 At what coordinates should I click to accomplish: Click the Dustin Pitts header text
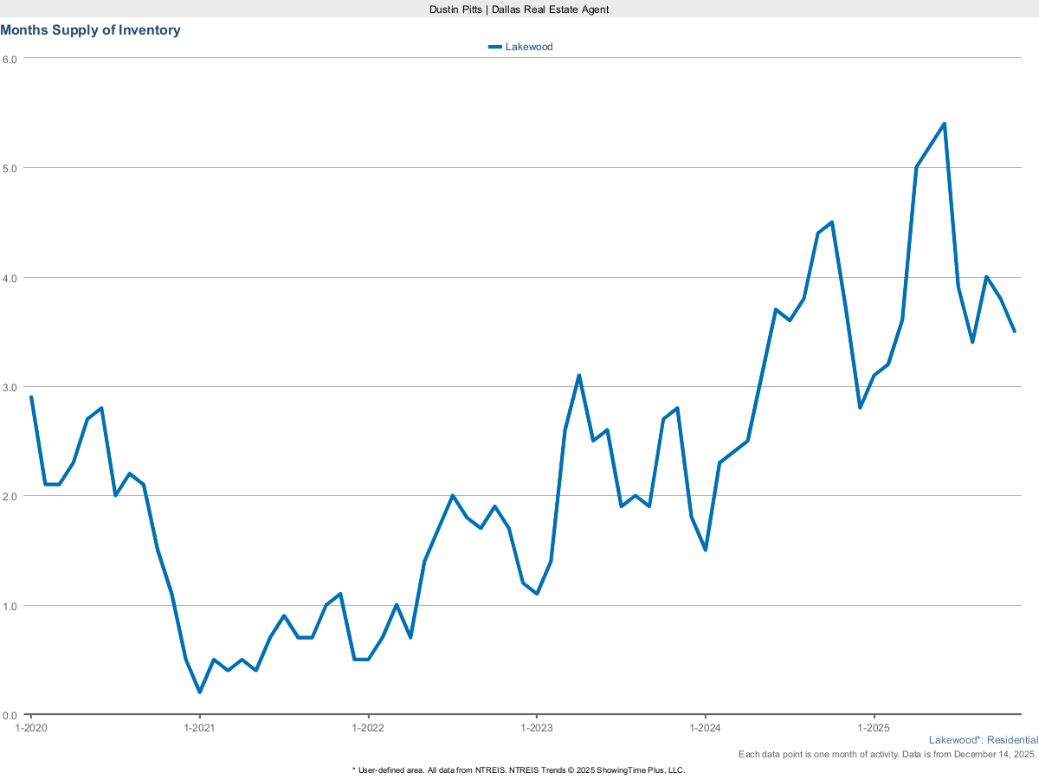tap(519, 9)
